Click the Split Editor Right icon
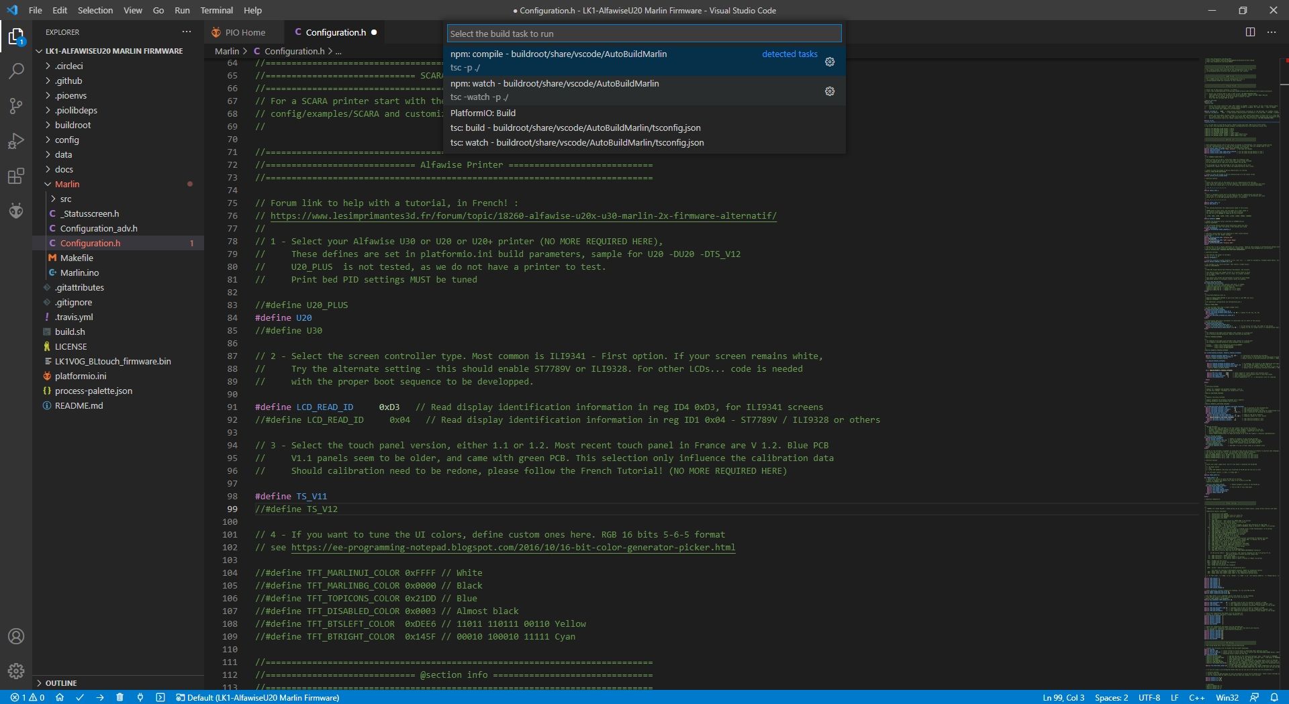Image resolution: width=1289 pixels, height=704 pixels. 1250,32
